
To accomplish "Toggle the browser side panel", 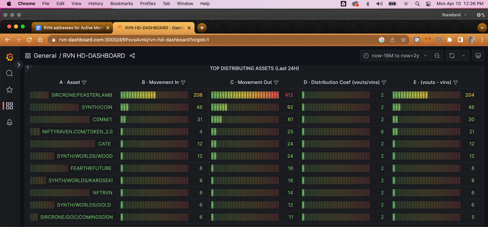I will tap(460, 40).
